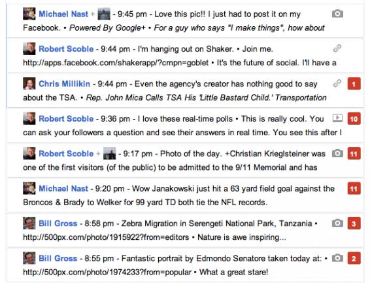Click link icon on Chris Millikin TSA post
The width and height of the screenshot is (370, 283).
click(x=337, y=84)
